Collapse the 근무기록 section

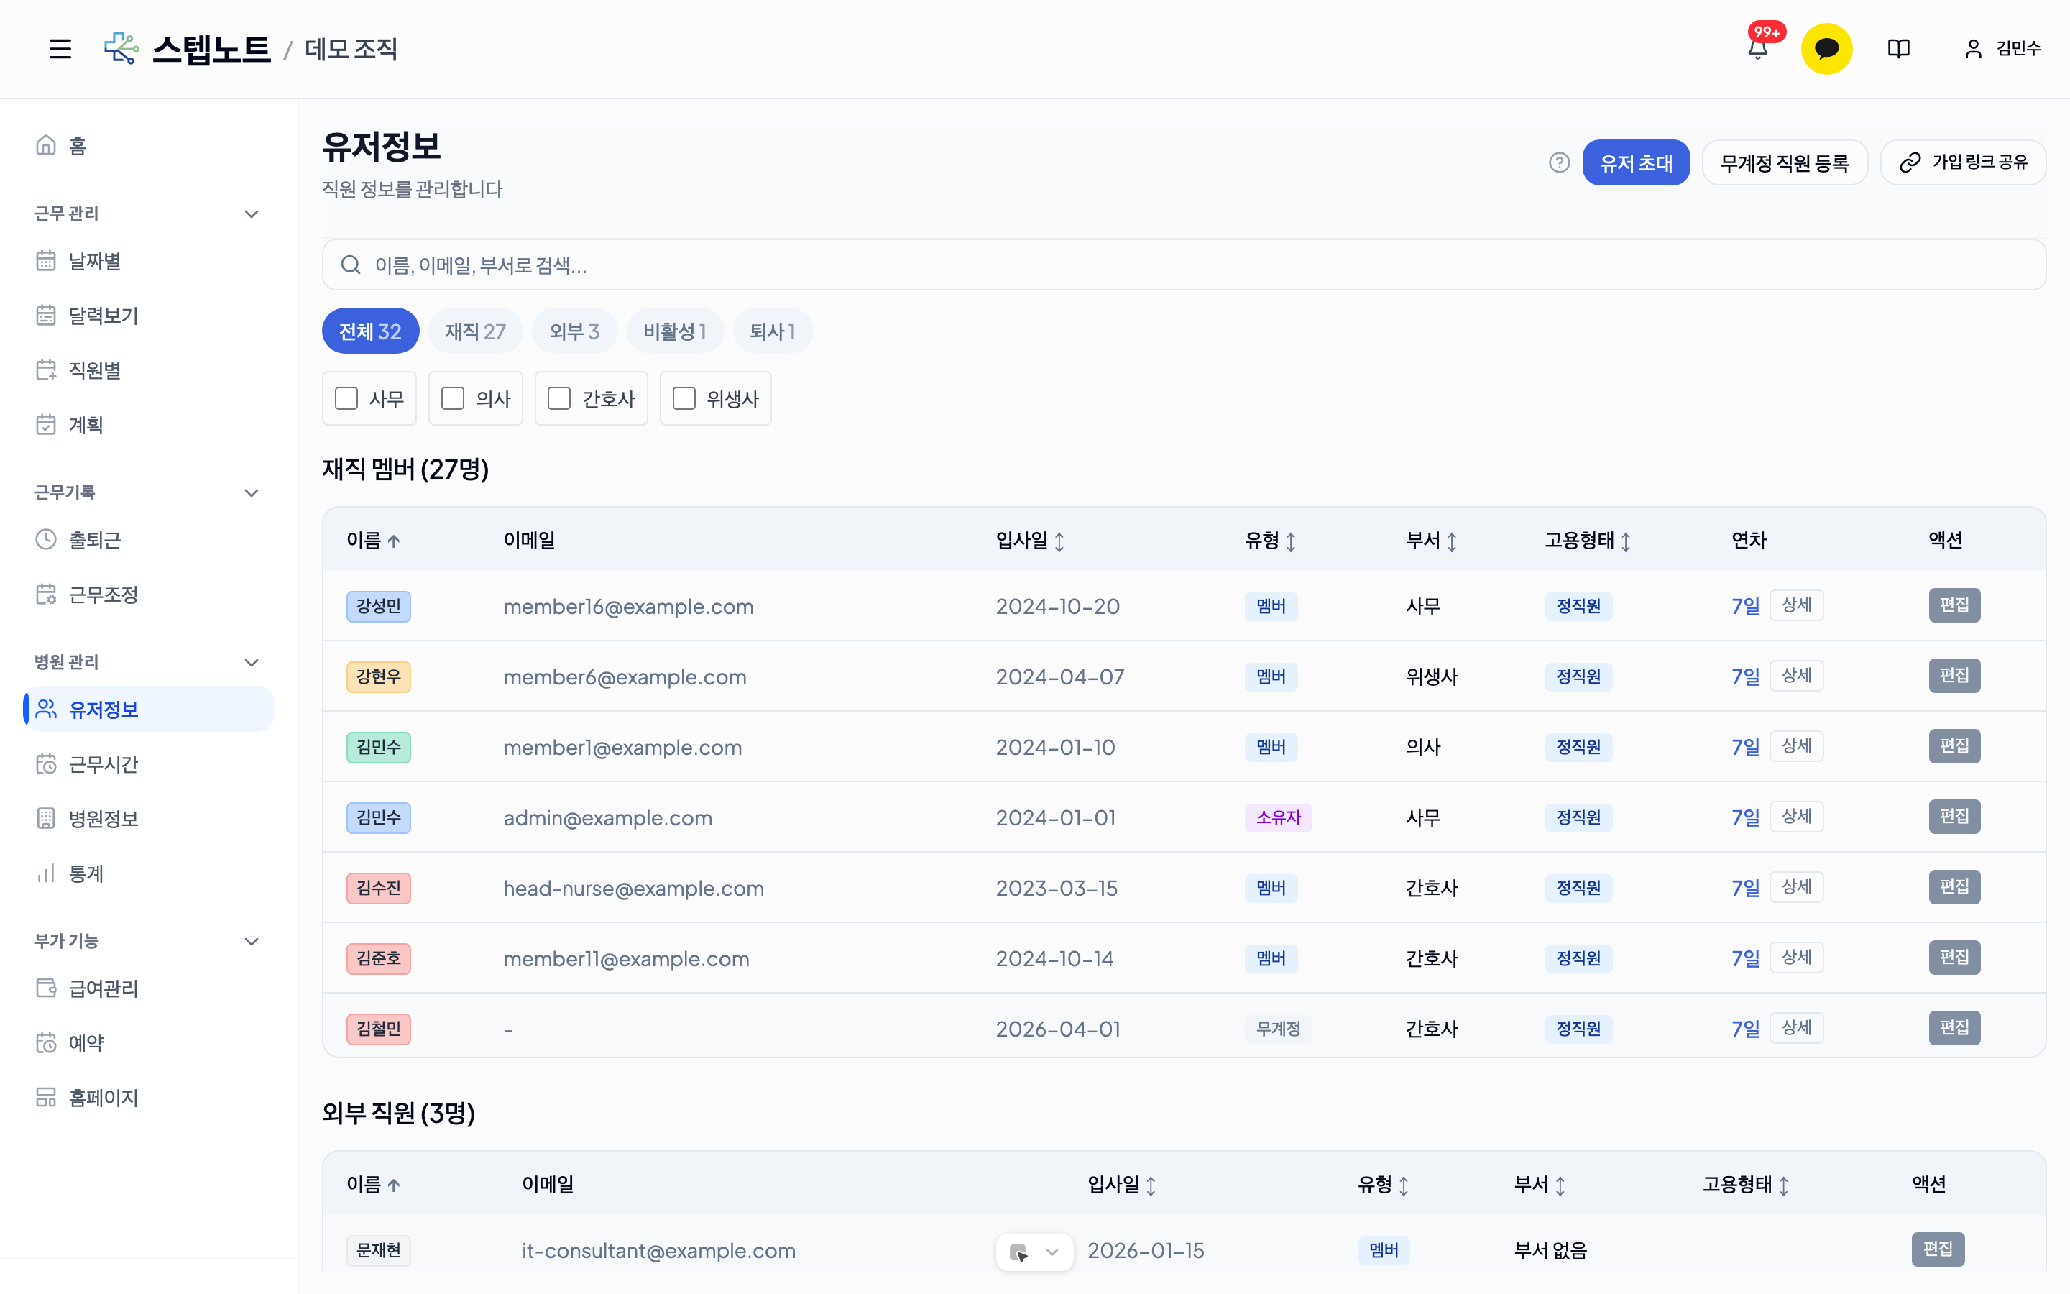click(252, 493)
